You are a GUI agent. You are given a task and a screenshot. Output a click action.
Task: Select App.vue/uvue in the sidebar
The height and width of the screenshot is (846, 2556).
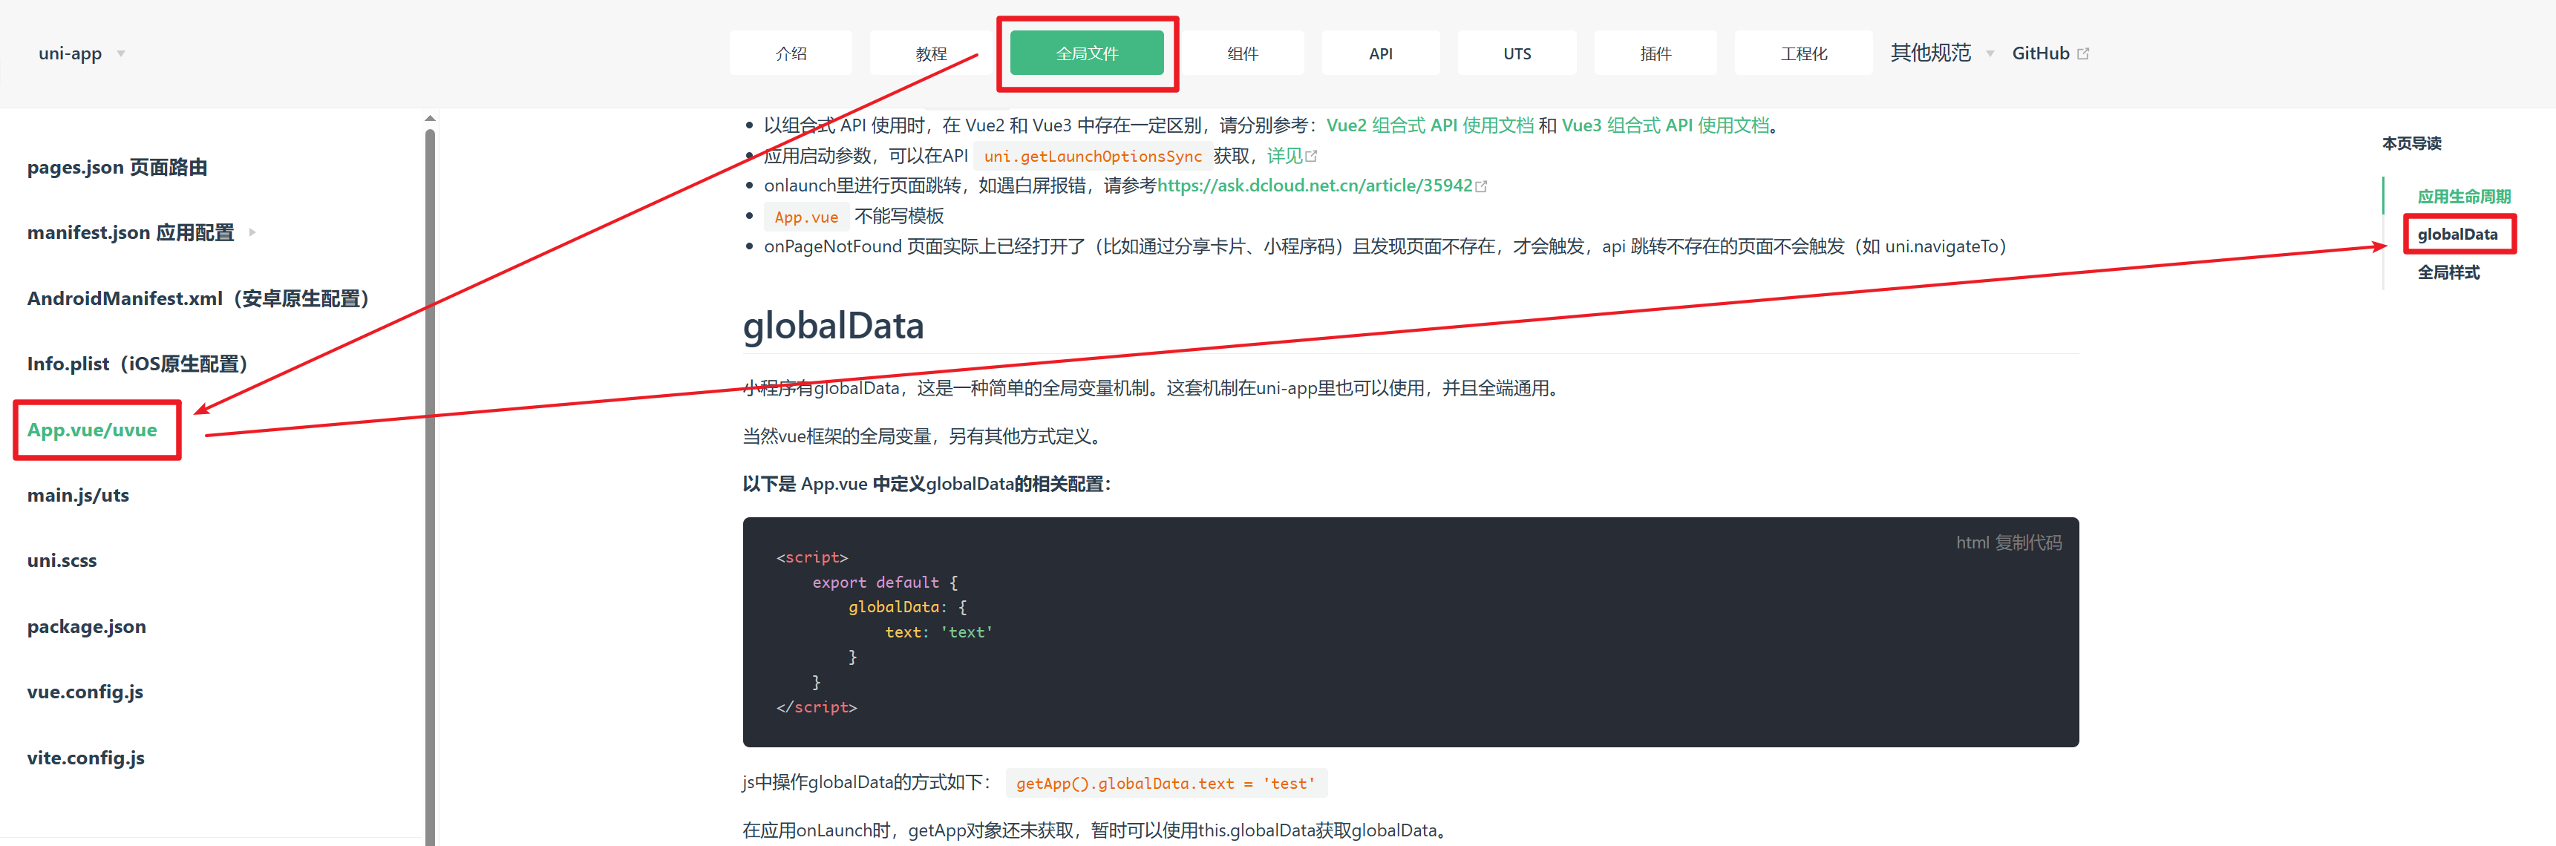(x=91, y=430)
